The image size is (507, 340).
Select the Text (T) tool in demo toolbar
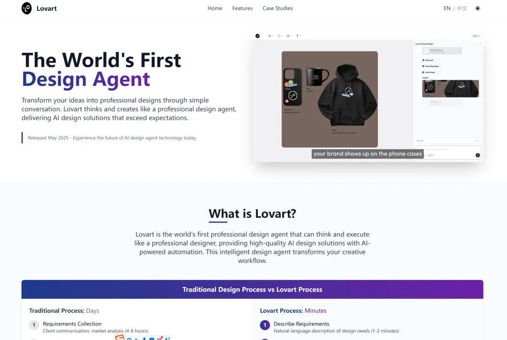point(298,36)
